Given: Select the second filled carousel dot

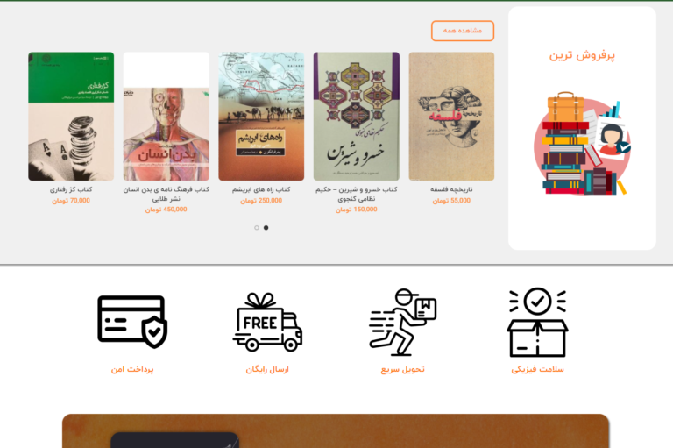Looking at the screenshot, I should 266,228.
